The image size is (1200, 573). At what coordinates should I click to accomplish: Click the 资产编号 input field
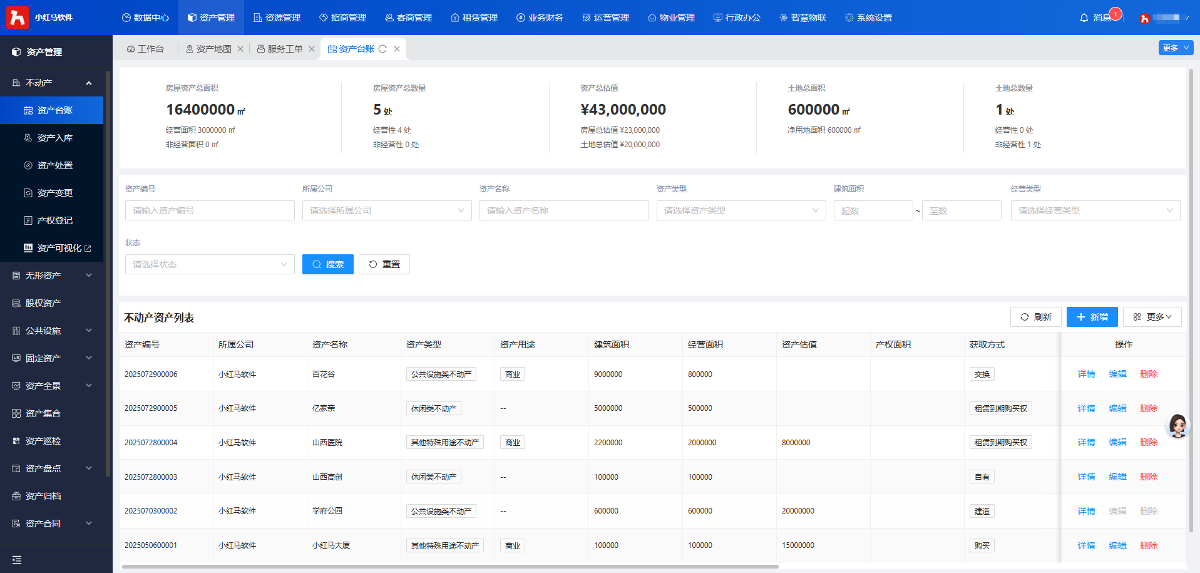(209, 210)
